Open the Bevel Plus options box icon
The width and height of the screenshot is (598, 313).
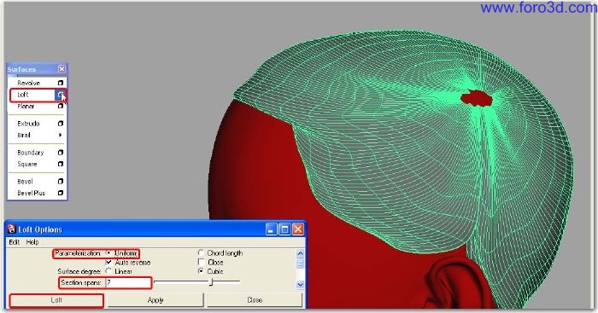tap(61, 193)
